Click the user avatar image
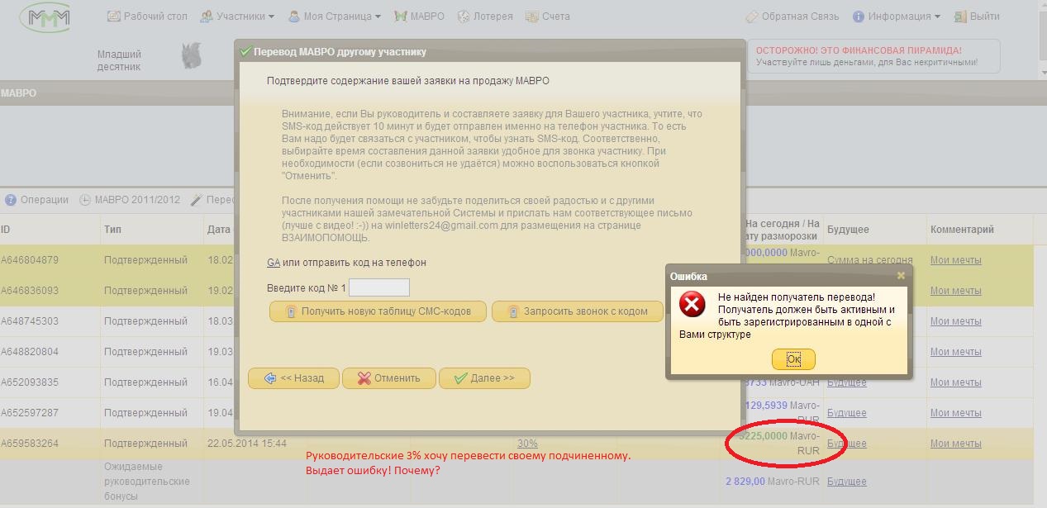This screenshot has height=508, width=1047. [x=192, y=56]
